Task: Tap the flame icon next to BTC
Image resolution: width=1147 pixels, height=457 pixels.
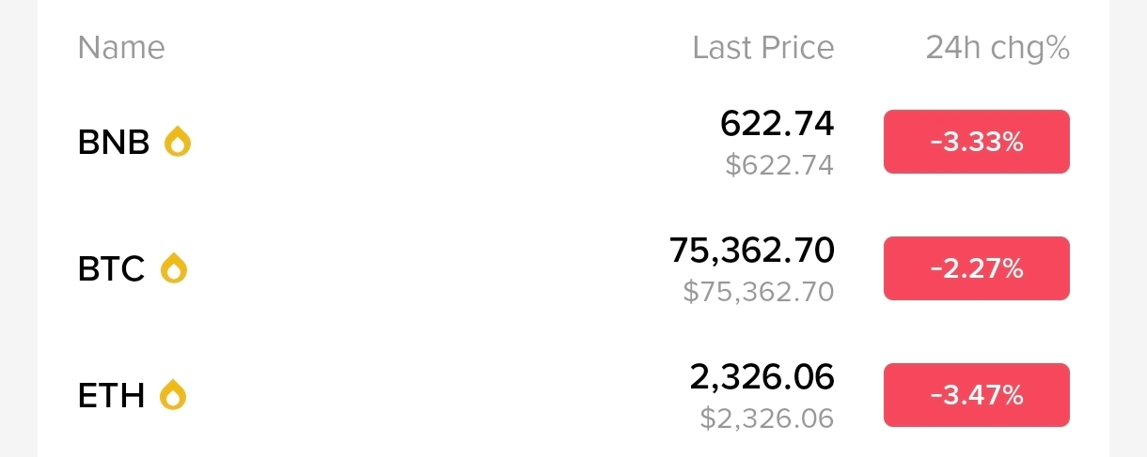Action: coord(174,268)
